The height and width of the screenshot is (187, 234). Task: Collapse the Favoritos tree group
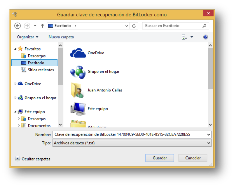coord(15,49)
